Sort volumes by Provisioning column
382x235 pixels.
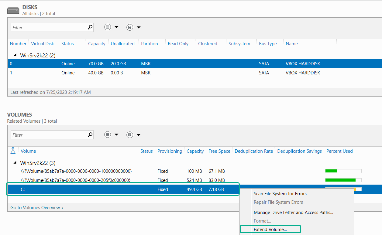tap(170, 151)
